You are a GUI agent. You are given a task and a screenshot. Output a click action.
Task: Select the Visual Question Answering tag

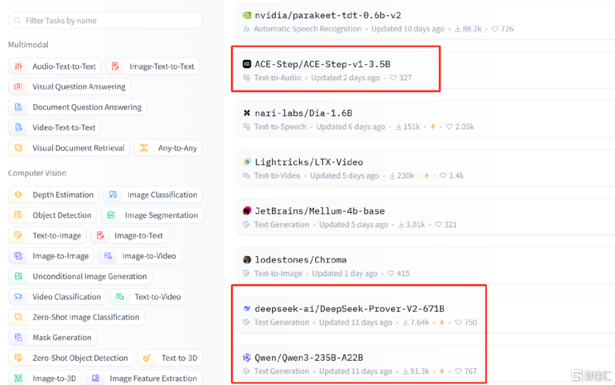(69, 87)
